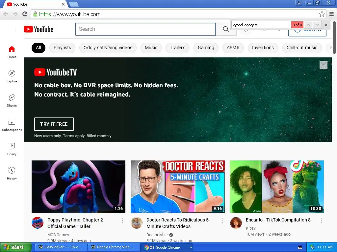Open Doctor Mike channel name link
This screenshot has height=252, width=337.
coord(157,235)
